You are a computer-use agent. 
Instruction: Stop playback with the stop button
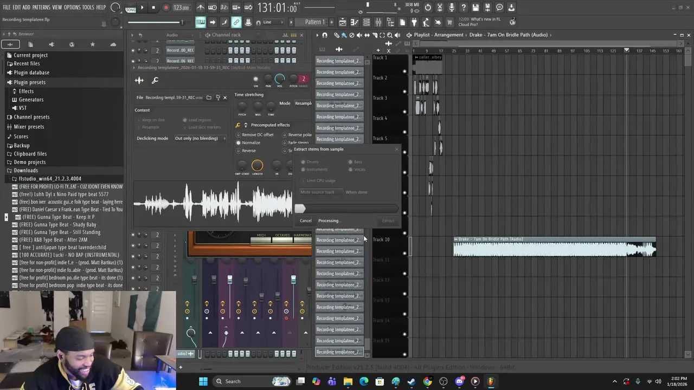pos(153,8)
